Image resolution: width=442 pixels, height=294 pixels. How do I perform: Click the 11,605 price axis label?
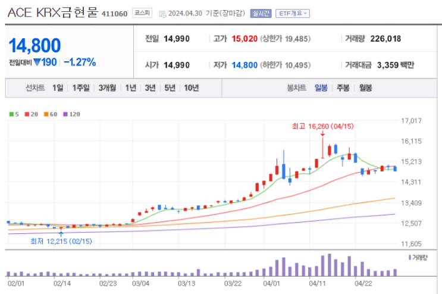pyautogui.click(x=411, y=244)
